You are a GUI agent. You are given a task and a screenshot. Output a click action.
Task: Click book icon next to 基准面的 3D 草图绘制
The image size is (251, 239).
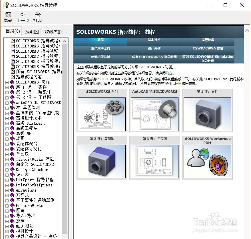(x=12, y=113)
